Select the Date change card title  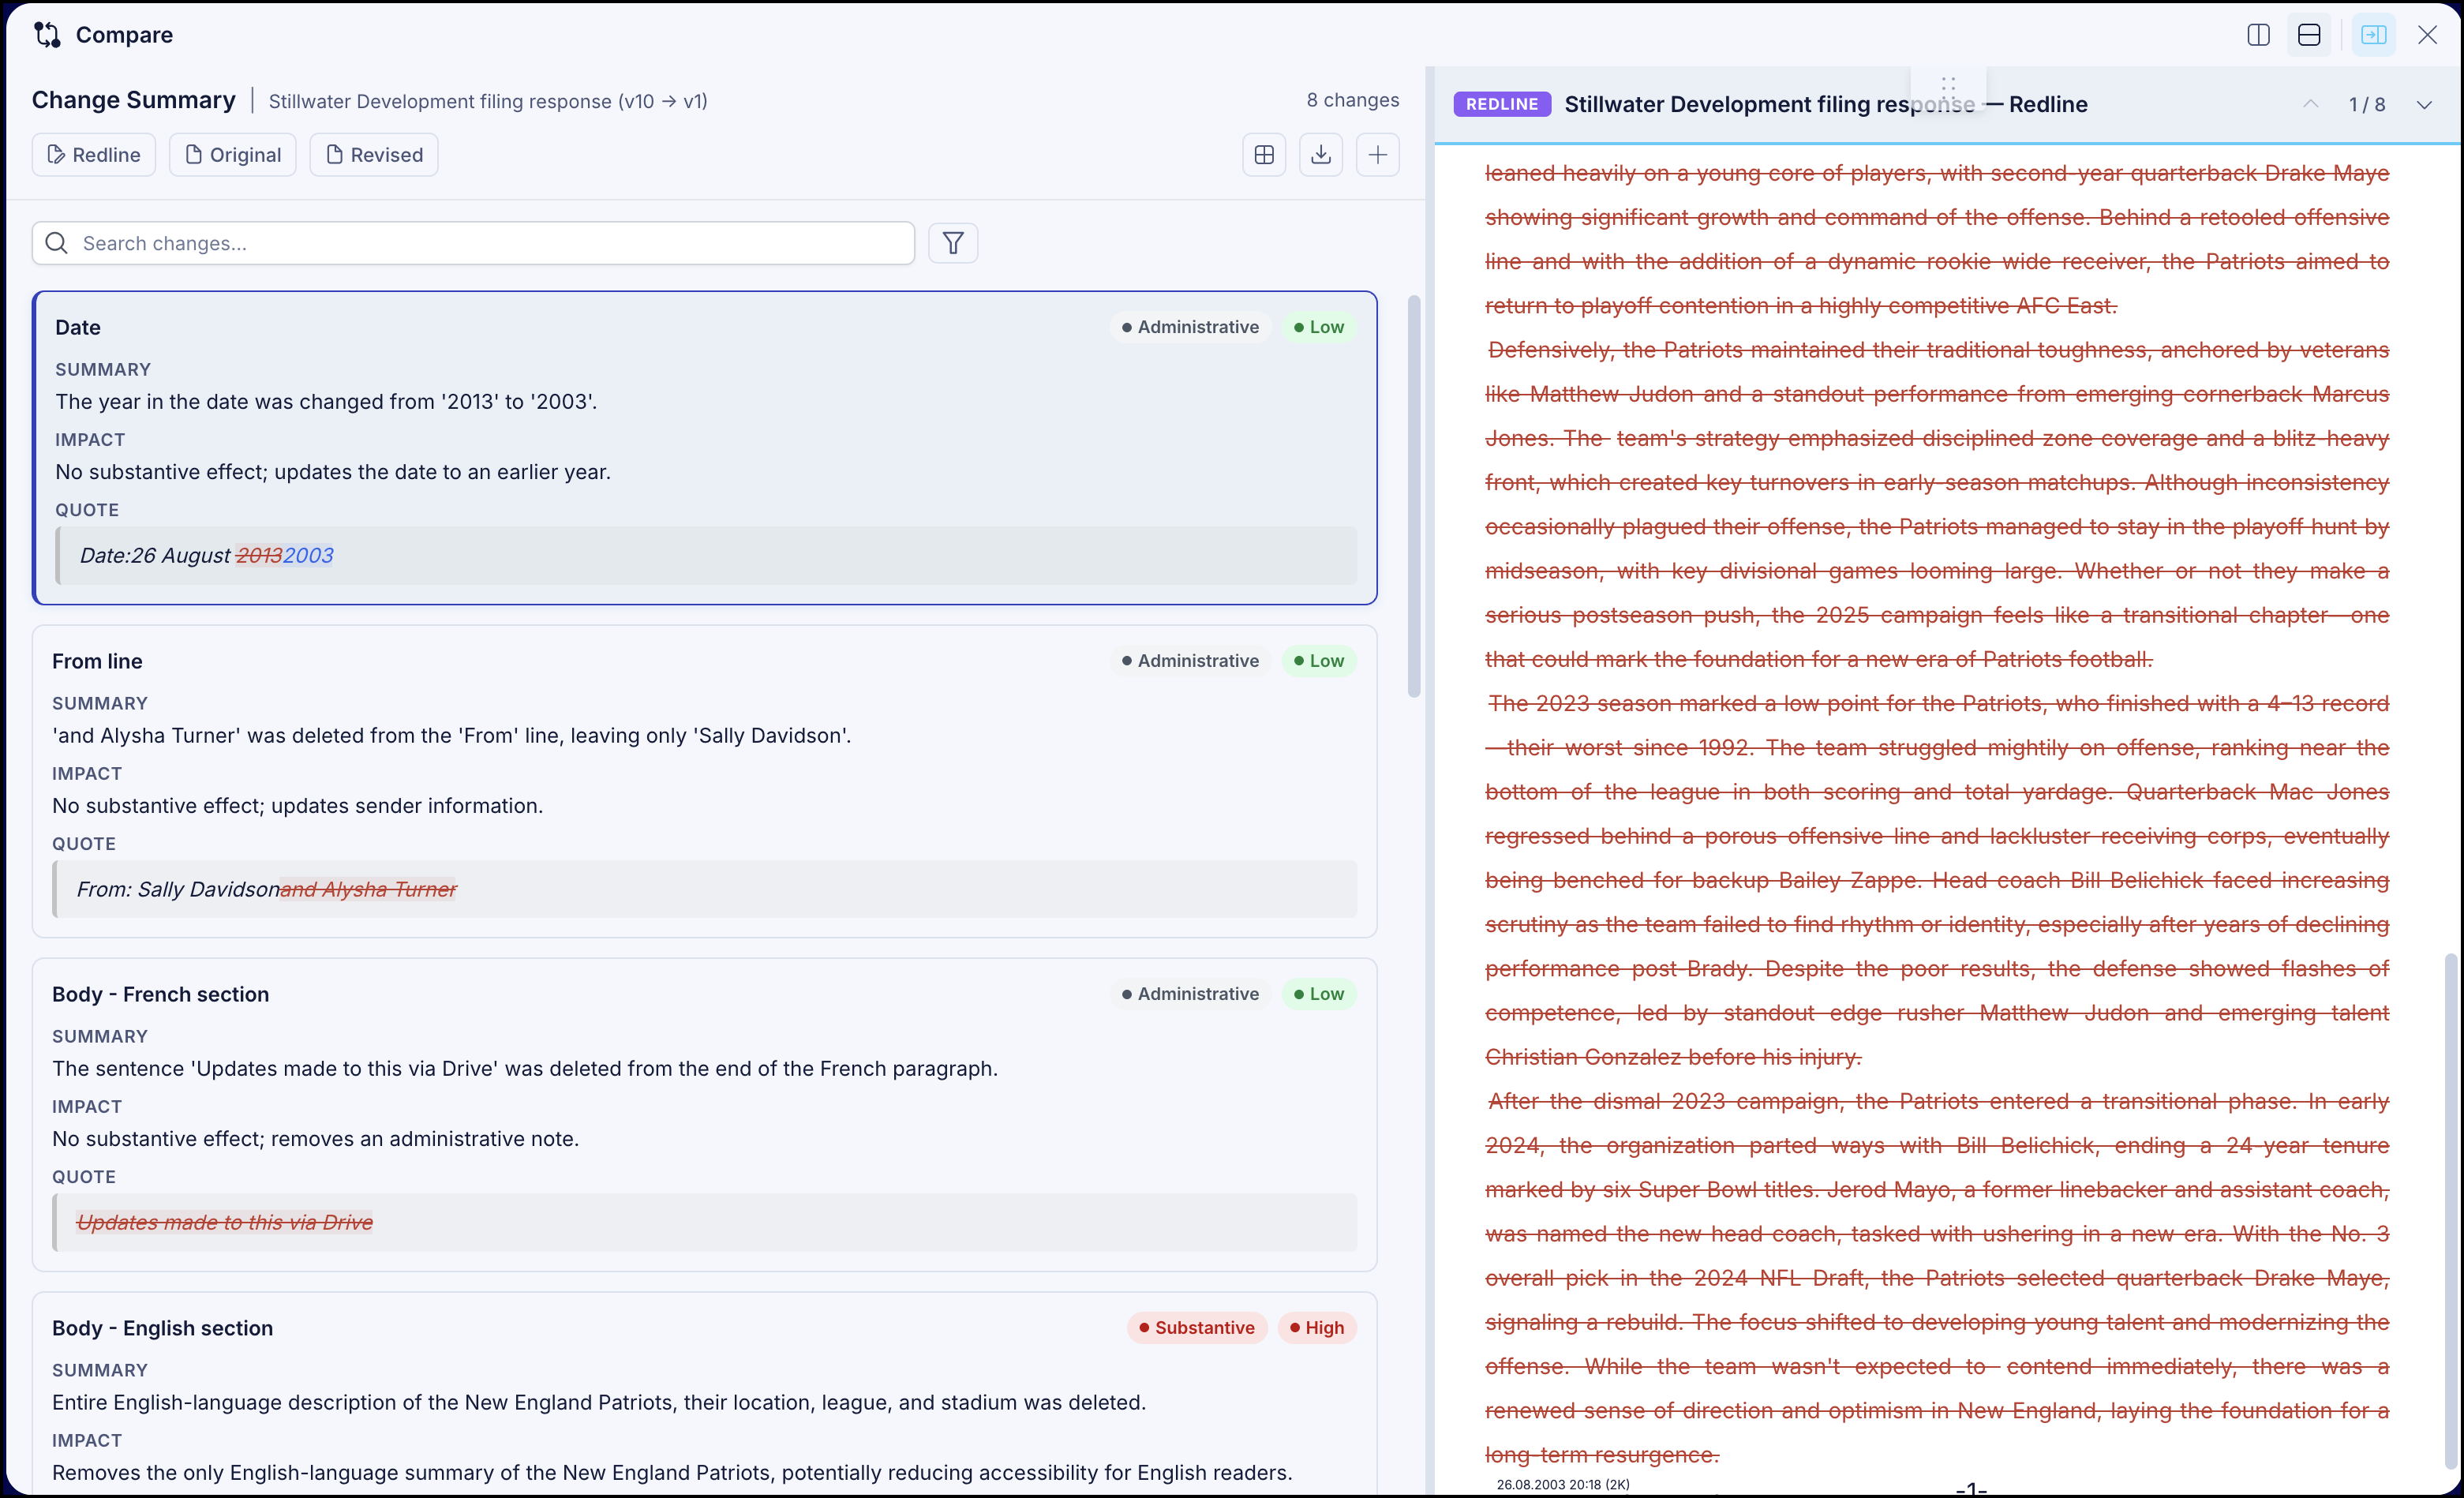click(x=78, y=327)
